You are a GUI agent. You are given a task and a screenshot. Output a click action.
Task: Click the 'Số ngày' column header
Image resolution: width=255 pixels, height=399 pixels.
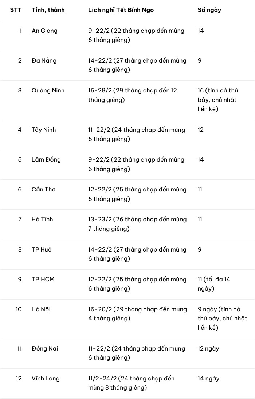[x=209, y=10]
